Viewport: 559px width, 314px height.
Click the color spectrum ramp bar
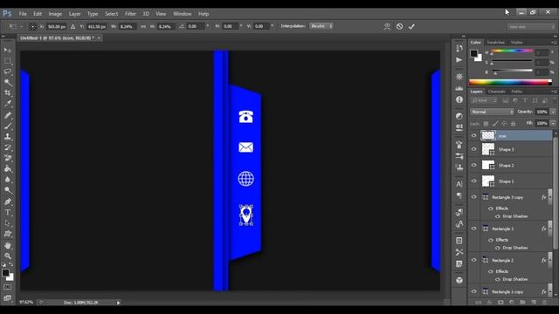tap(510, 82)
